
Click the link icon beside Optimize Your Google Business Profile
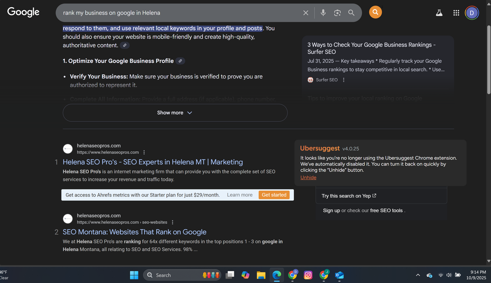coord(180,61)
